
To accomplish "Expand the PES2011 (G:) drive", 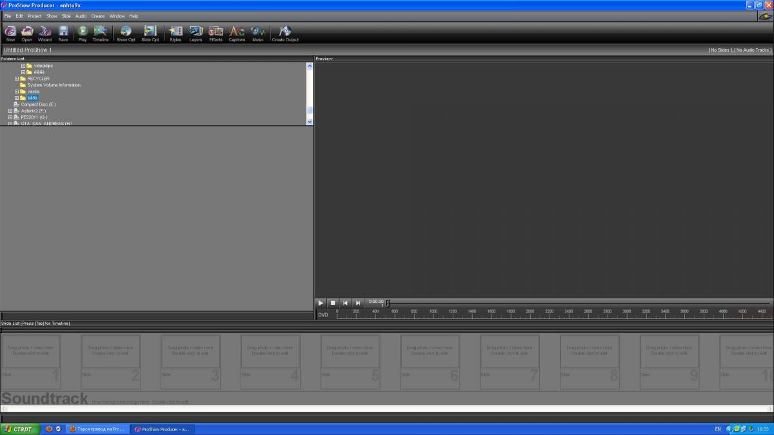I will (10, 117).
